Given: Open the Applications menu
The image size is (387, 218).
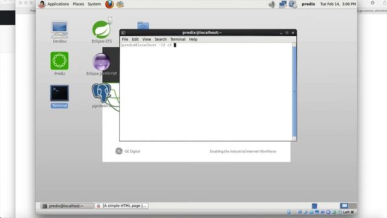Looking at the screenshot, I should tap(58, 4).
